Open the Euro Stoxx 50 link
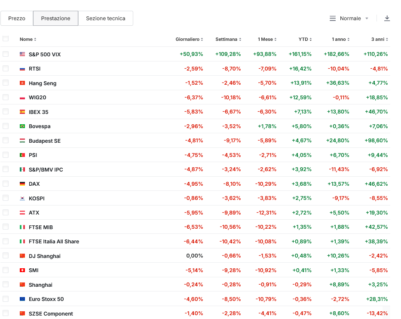Screen dimensions: 401x319 click(46, 299)
